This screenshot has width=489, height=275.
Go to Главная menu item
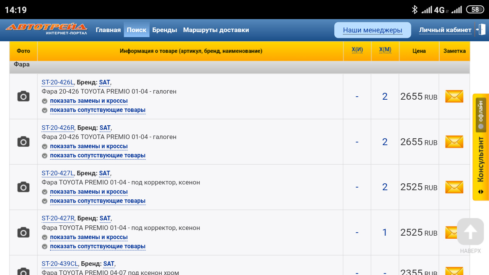click(x=108, y=30)
